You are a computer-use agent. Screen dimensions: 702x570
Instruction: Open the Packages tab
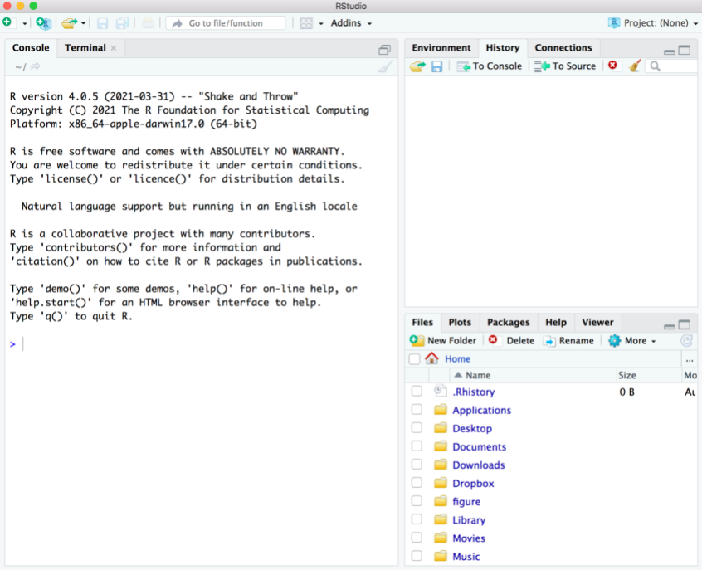click(508, 322)
